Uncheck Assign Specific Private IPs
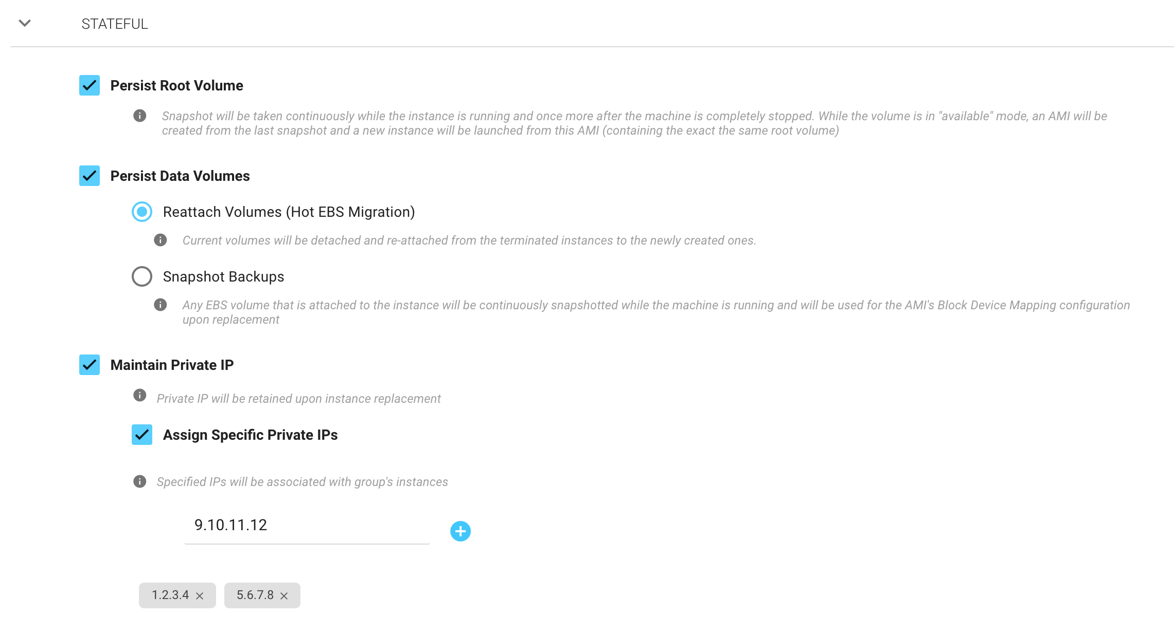Screen dimensions: 1174x635 click(142, 435)
